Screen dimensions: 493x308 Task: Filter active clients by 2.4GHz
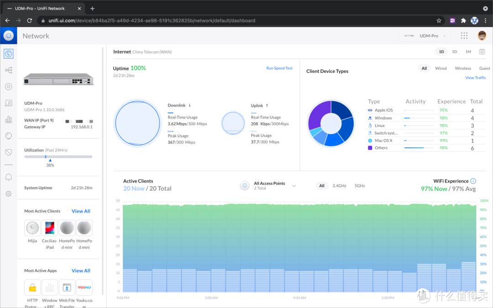(339, 186)
